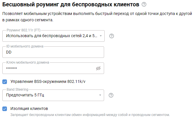
Task: Click the Band Steering field caption
Action: click(17, 89)
